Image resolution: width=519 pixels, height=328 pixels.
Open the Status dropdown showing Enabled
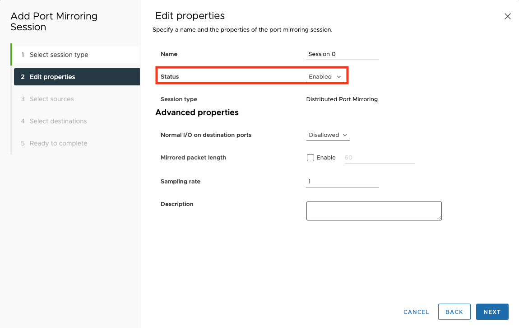point(325,77)
